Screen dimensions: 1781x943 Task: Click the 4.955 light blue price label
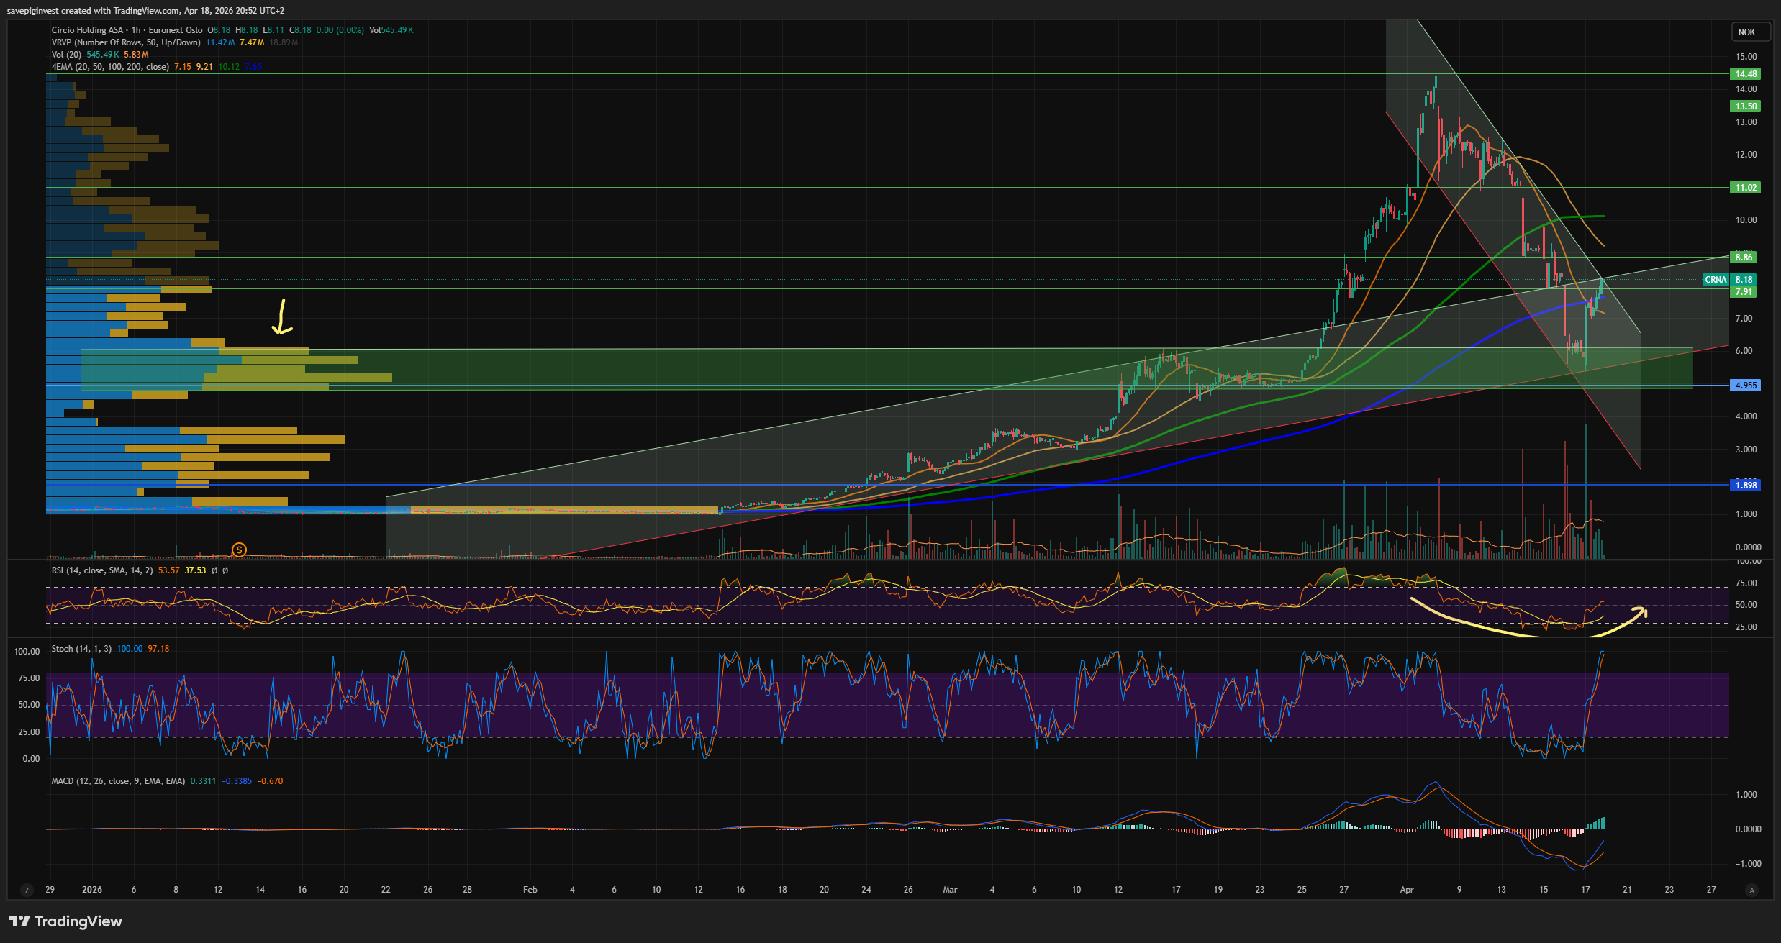(1745, 386)
